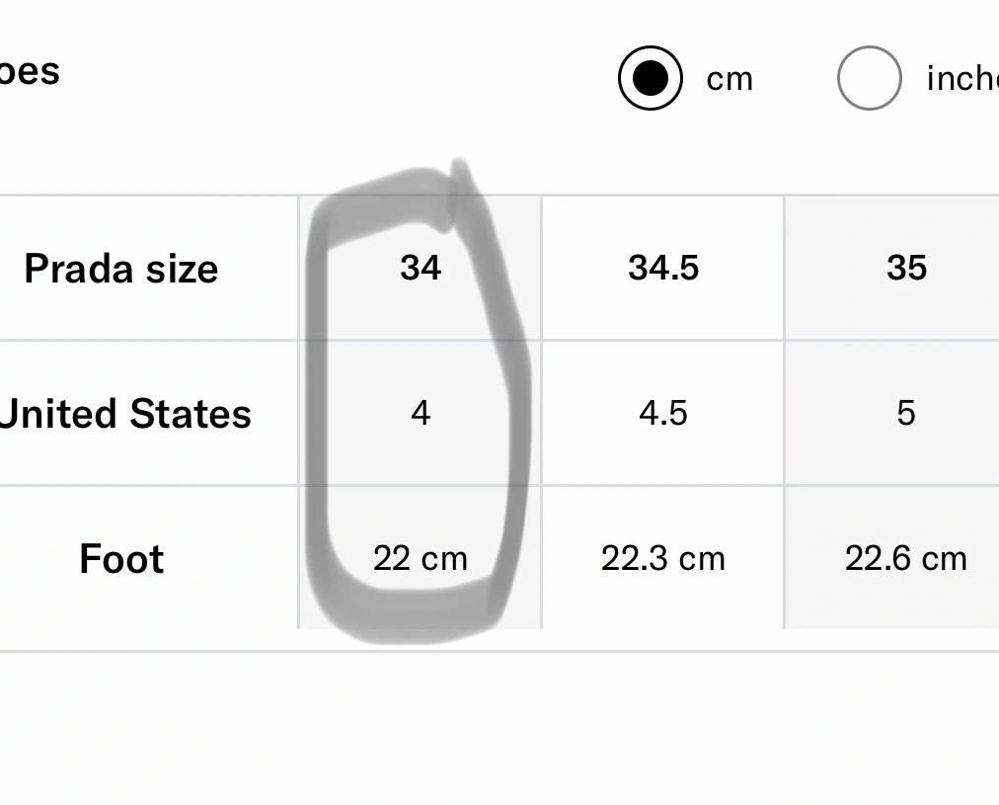Click the cm unit label

coord(730,80)
